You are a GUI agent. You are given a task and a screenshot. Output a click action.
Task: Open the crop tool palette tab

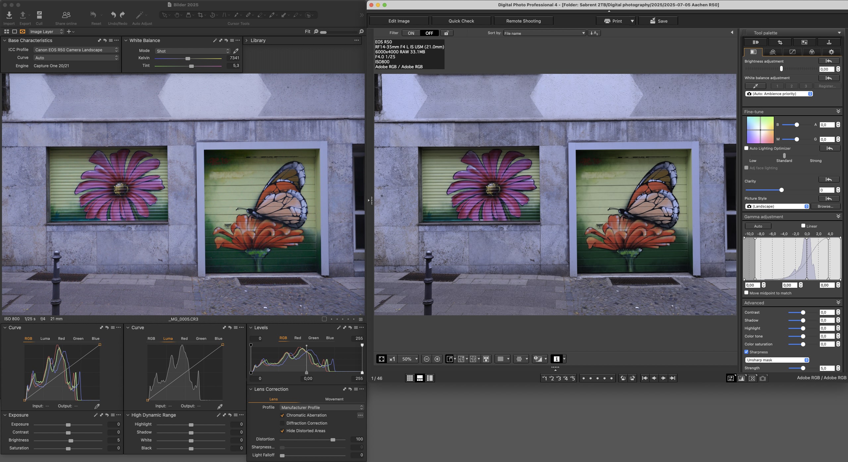(x=780, y=42)
